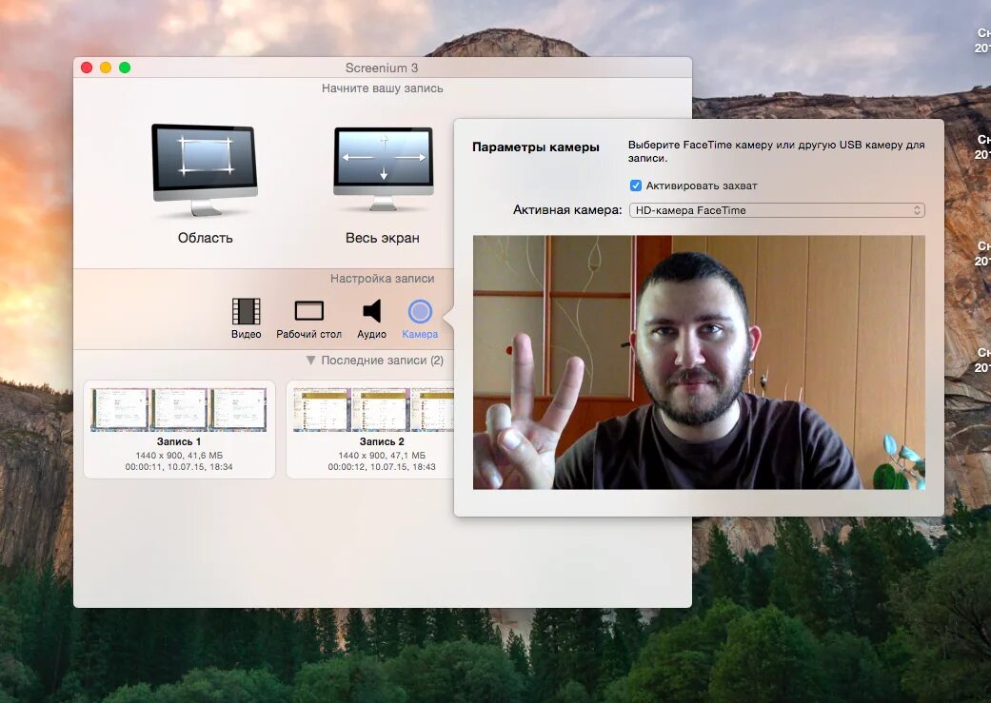Open the Запись 2 recording thumbnail
The height and width of the screenshot is (703, 991).
tap(373, 409)
